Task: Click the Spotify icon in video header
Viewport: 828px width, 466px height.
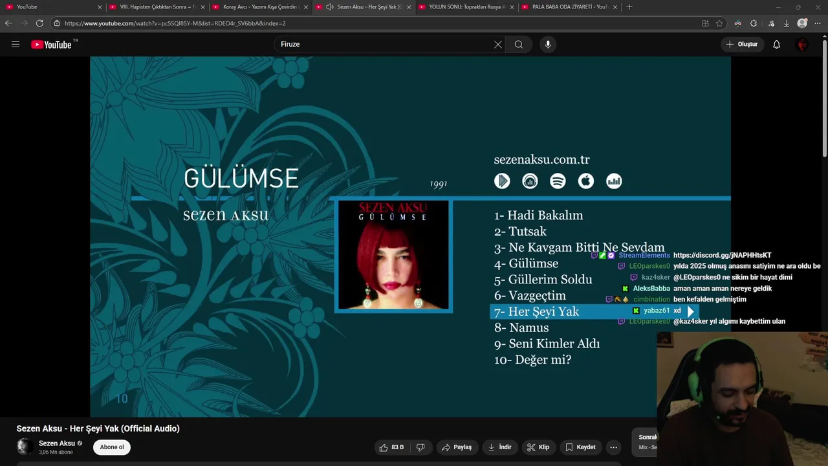Action: pos(558,181)
